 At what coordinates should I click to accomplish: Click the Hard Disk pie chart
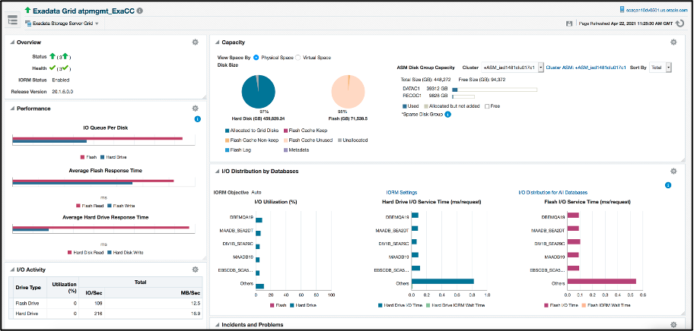[x=259, y=92]
